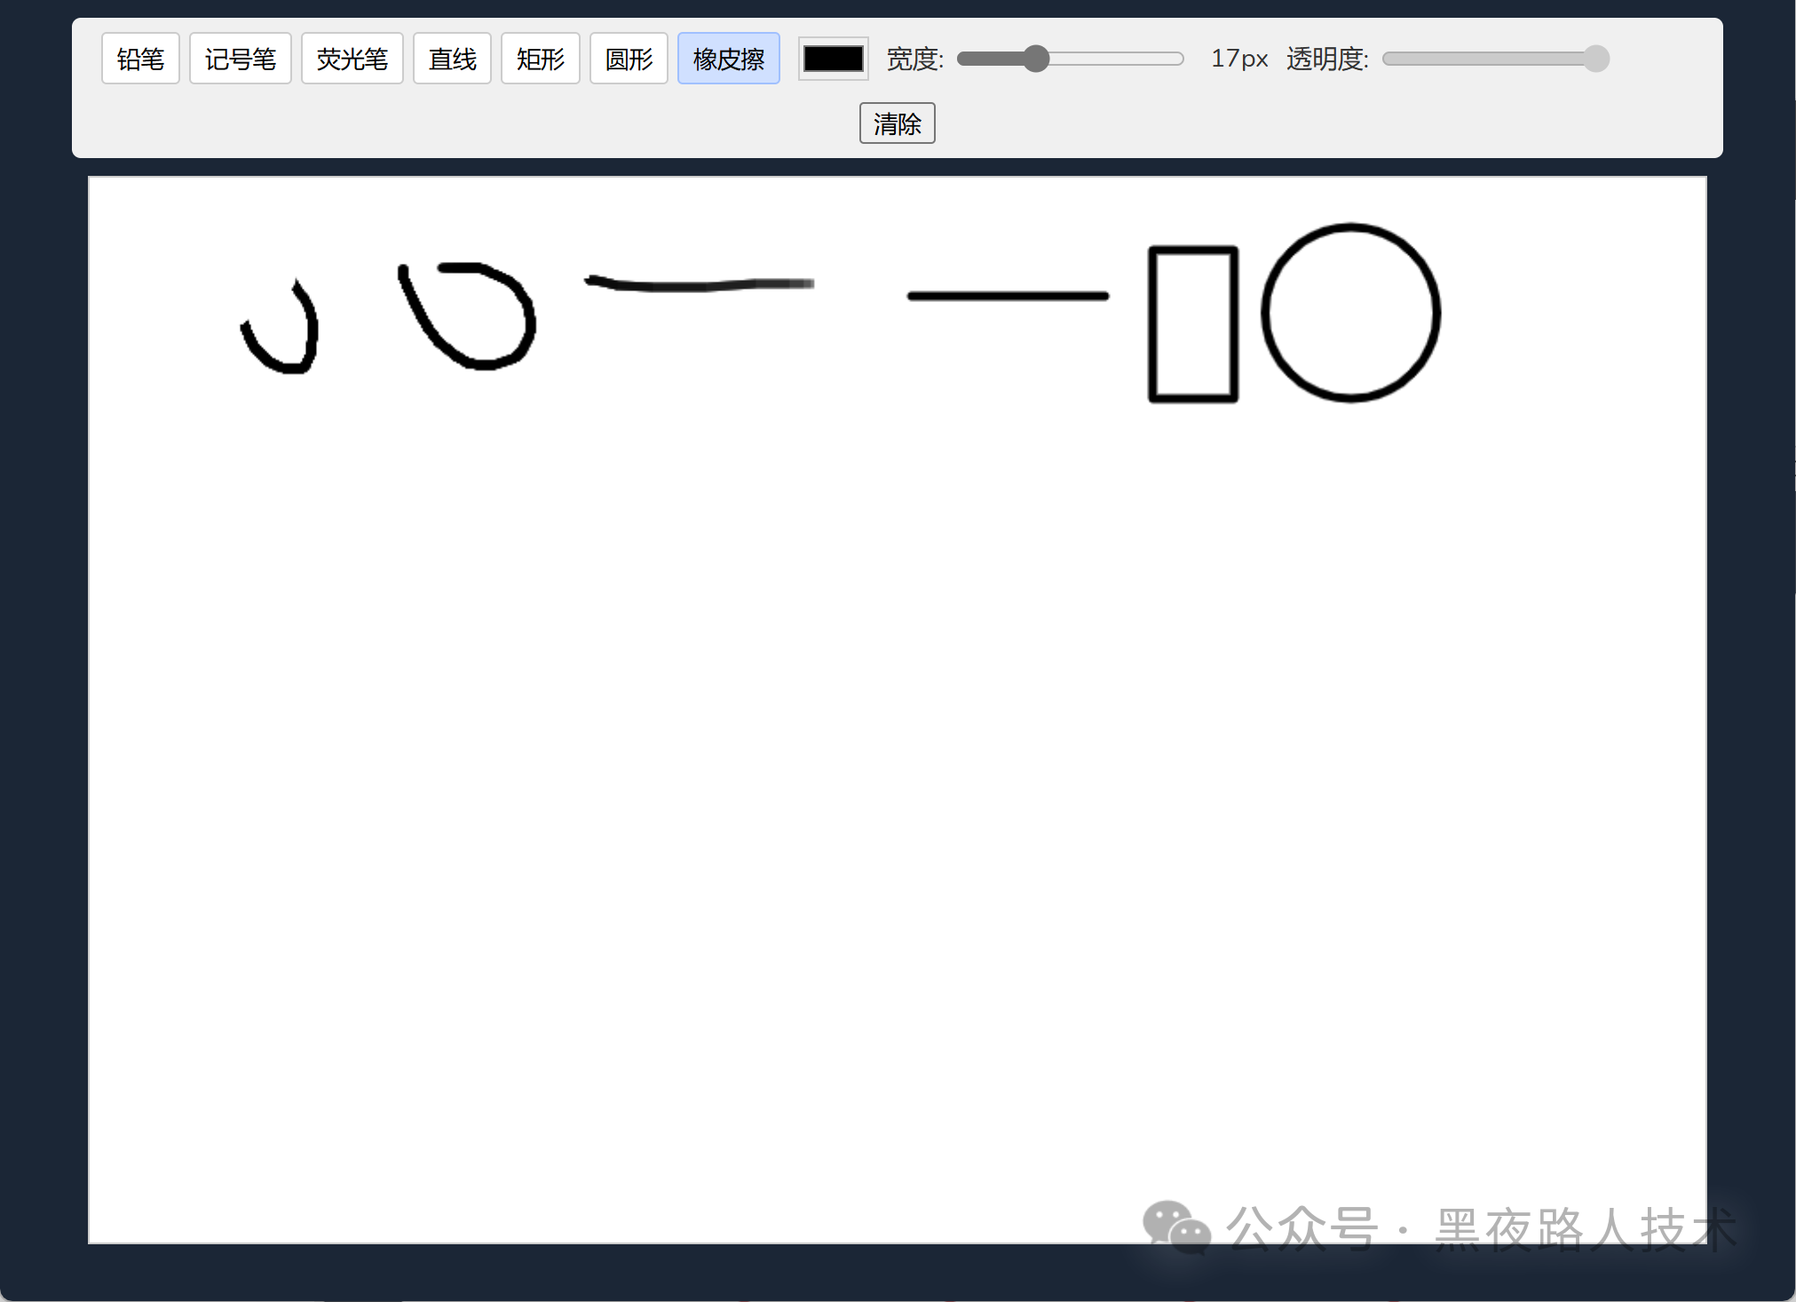Image resolution: width=1796 pixels, height=1302 pixels.
Task: Activate the 矩形 rectangle tool
Action: [x=540, y=59]
